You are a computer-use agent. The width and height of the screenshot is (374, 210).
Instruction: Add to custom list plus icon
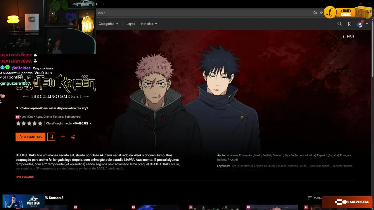pos(63,137)
